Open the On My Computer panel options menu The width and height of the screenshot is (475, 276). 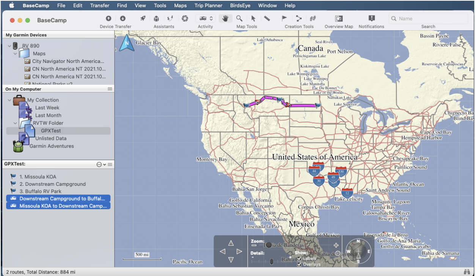point(110,89)
